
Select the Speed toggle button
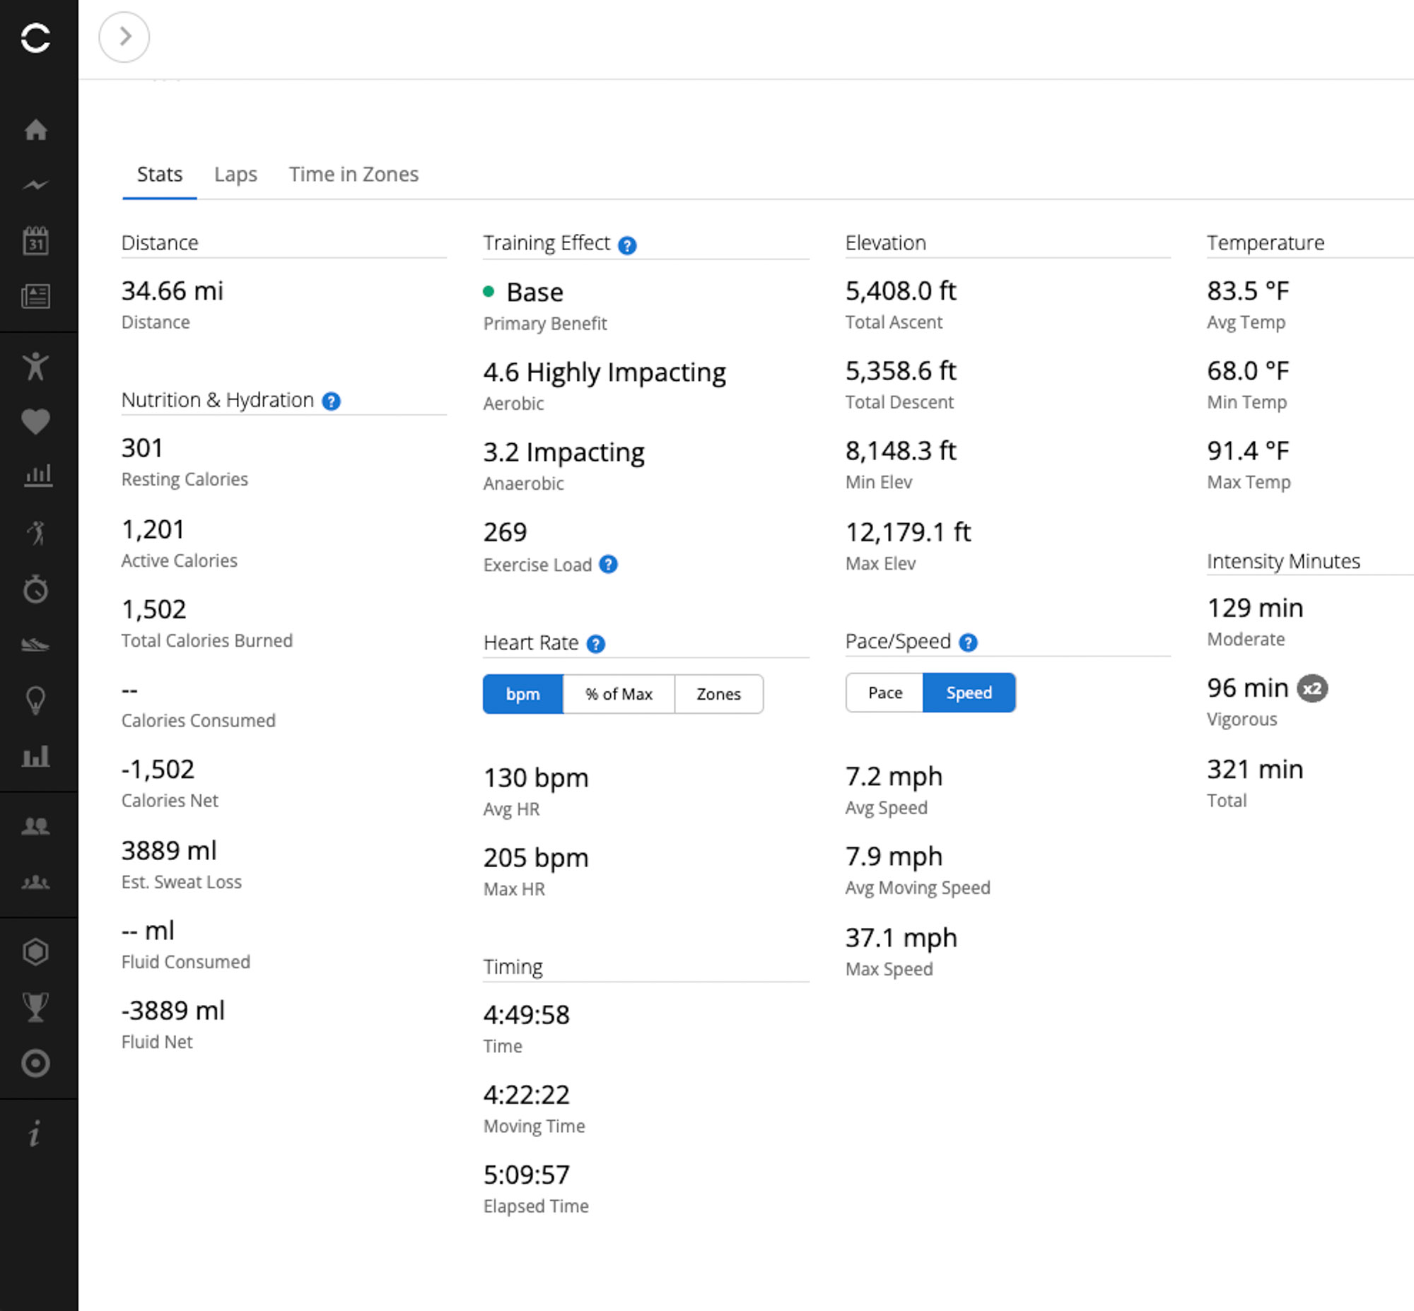pos(968,693)
